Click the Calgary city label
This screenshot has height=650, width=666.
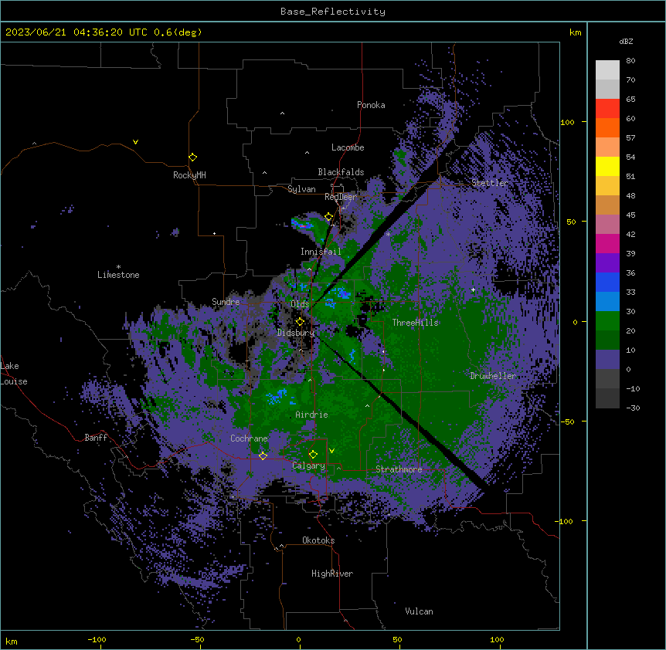[x=308, y=465]
